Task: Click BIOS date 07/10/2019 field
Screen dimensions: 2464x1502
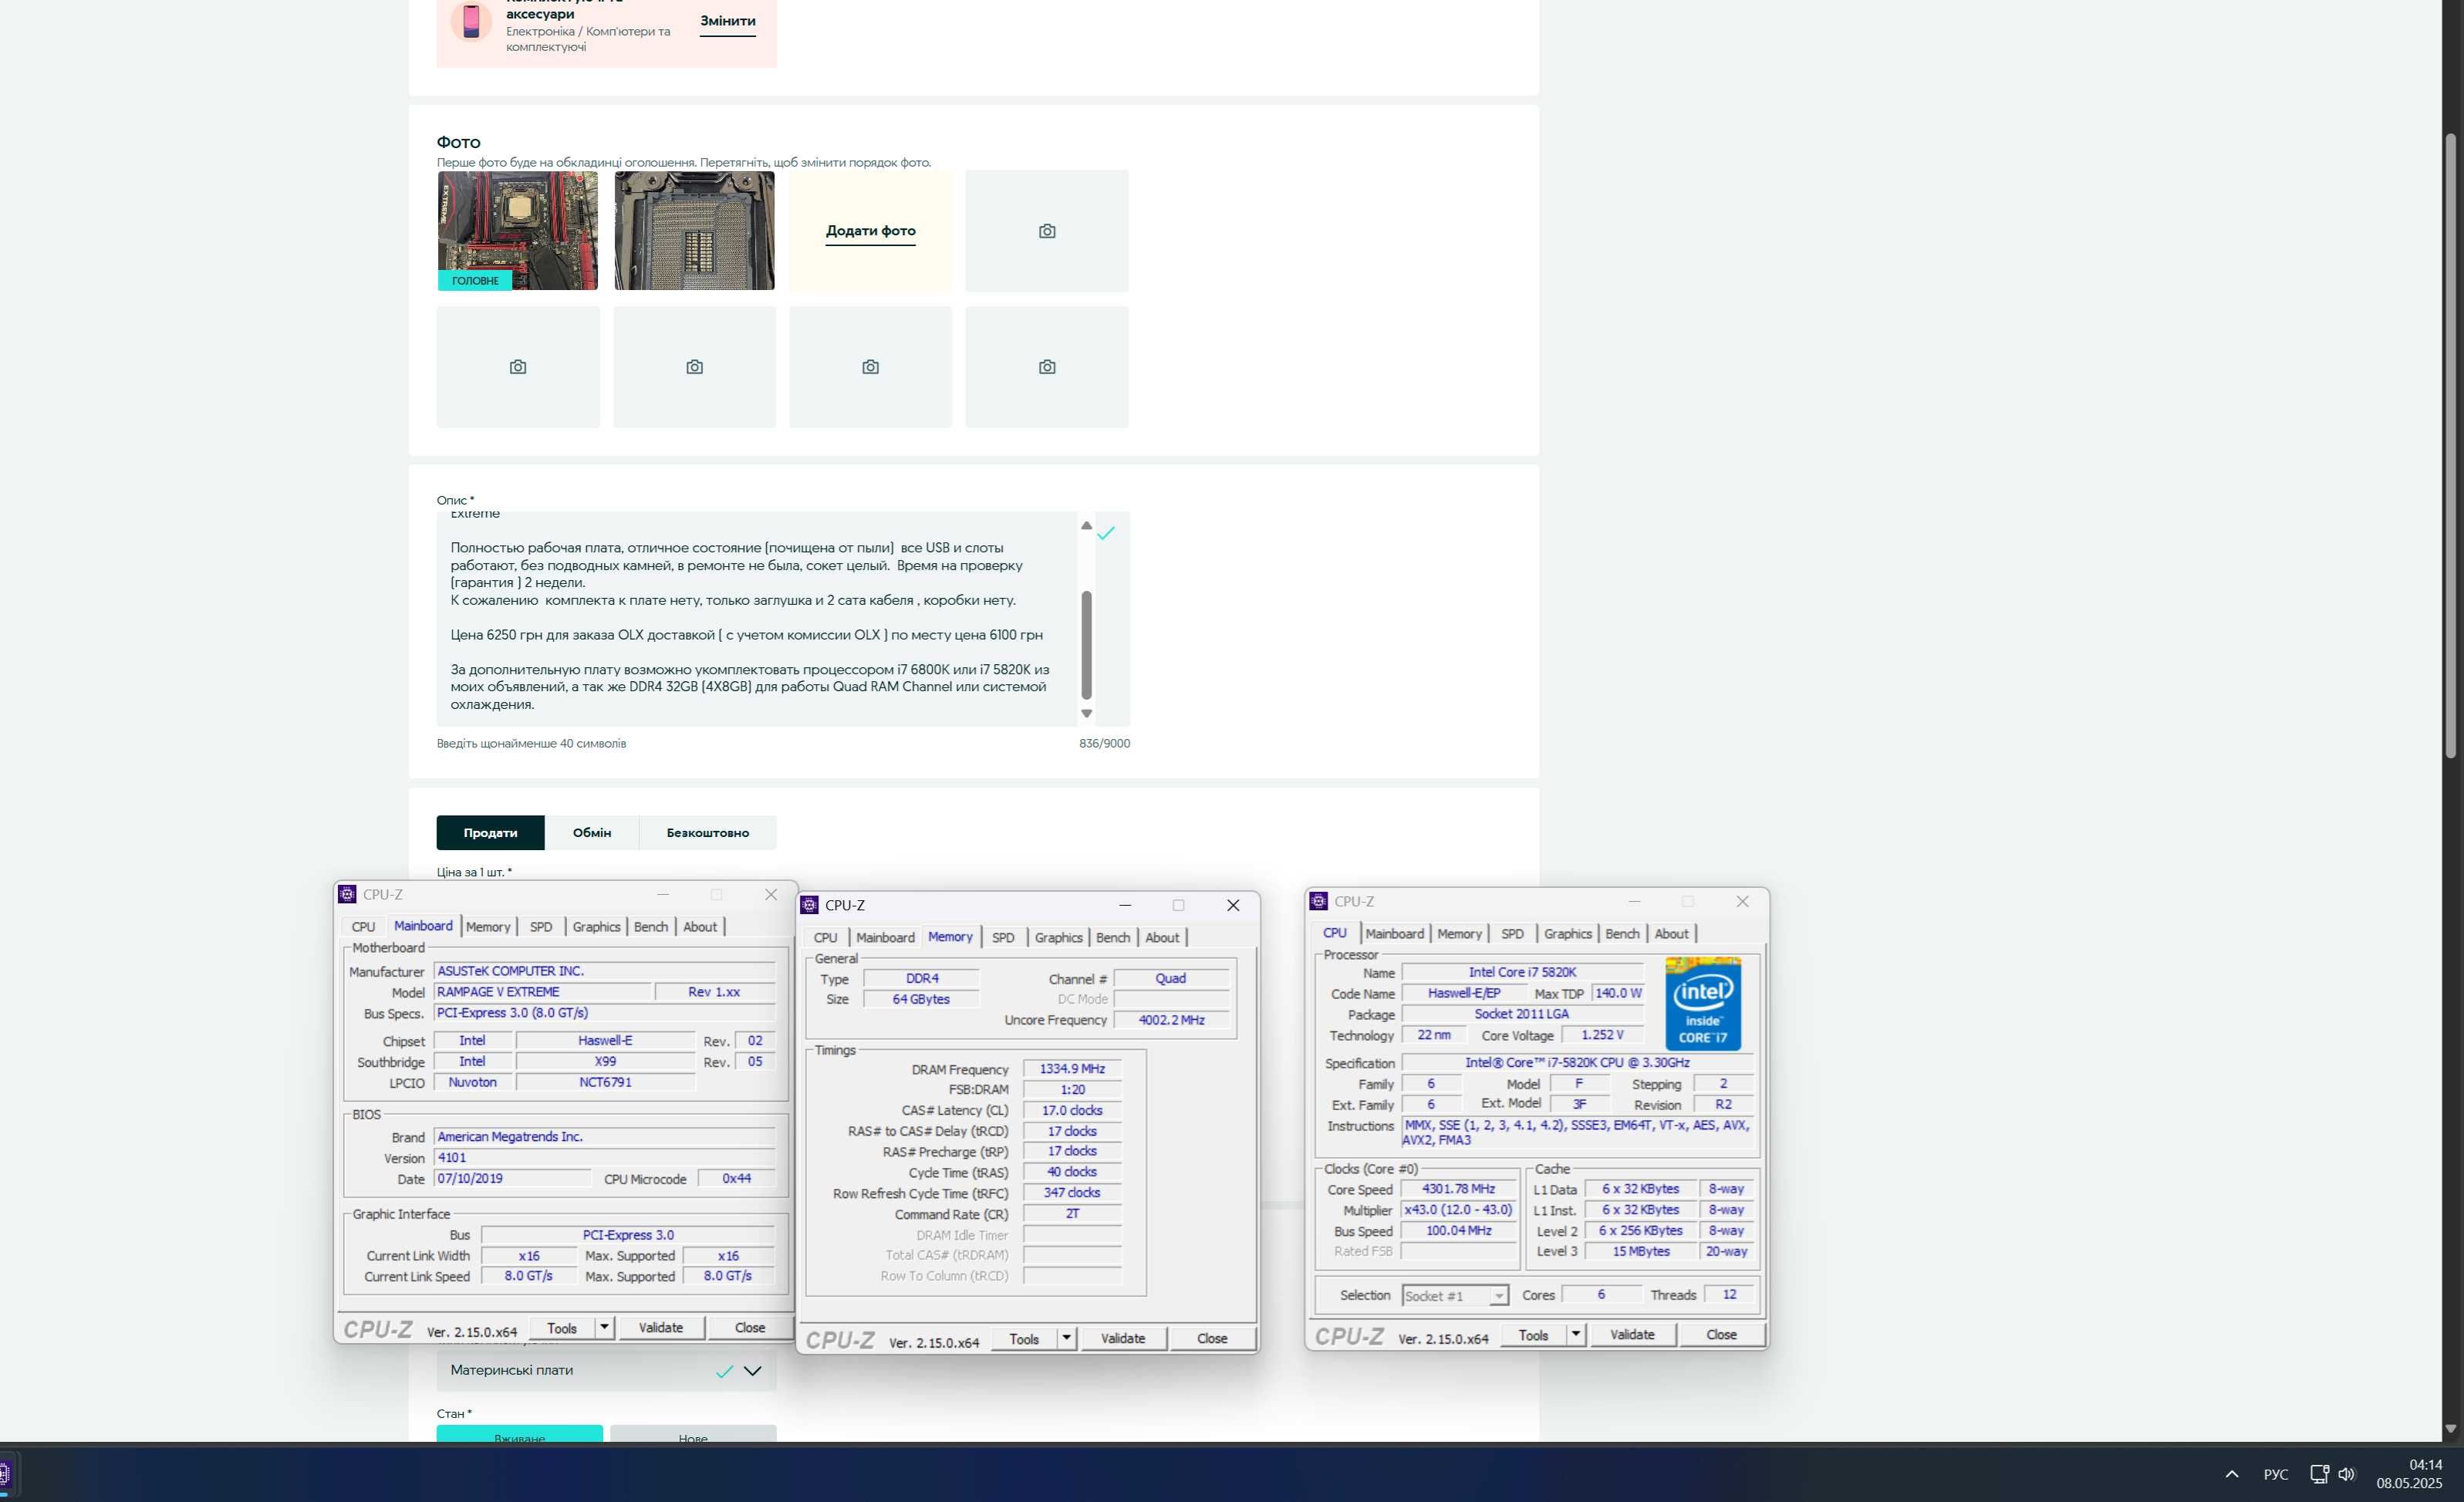Action: 512,1179
